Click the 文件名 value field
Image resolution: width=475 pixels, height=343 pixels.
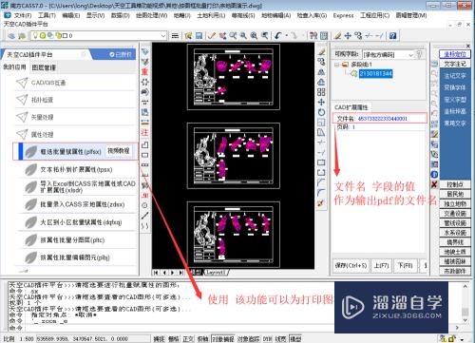383,119
